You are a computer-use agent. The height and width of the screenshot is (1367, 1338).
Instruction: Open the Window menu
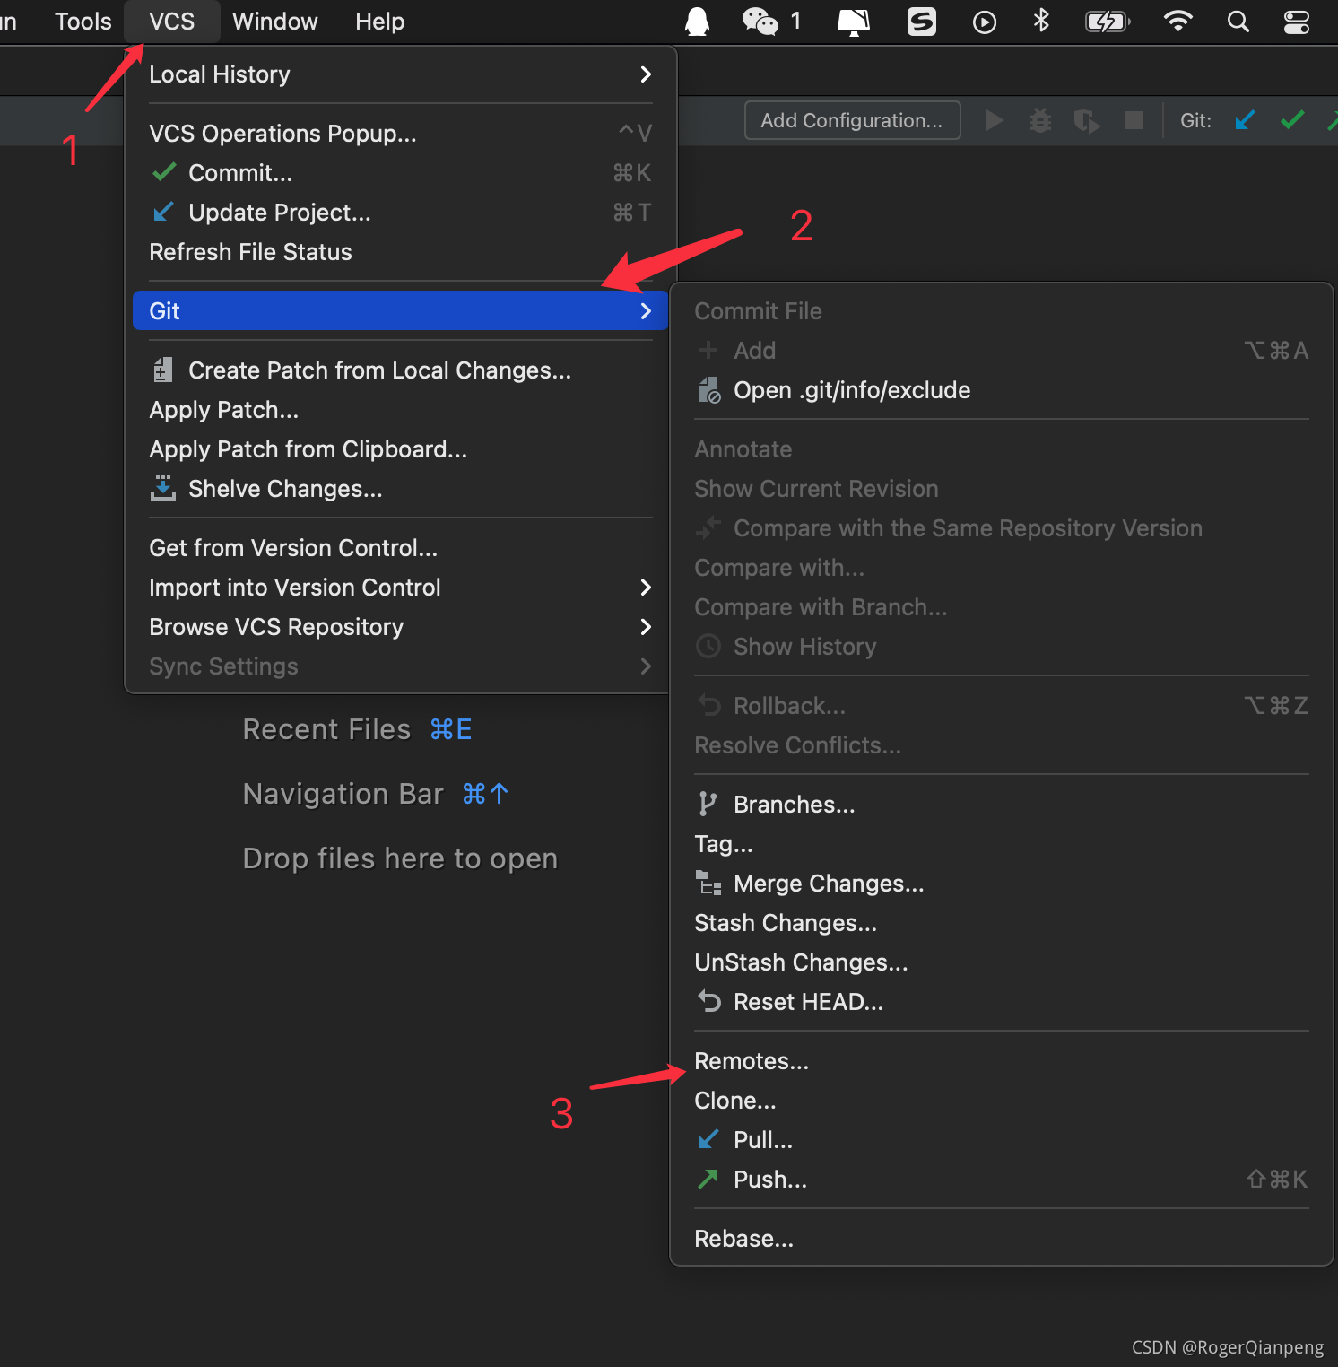coord(275,22)
